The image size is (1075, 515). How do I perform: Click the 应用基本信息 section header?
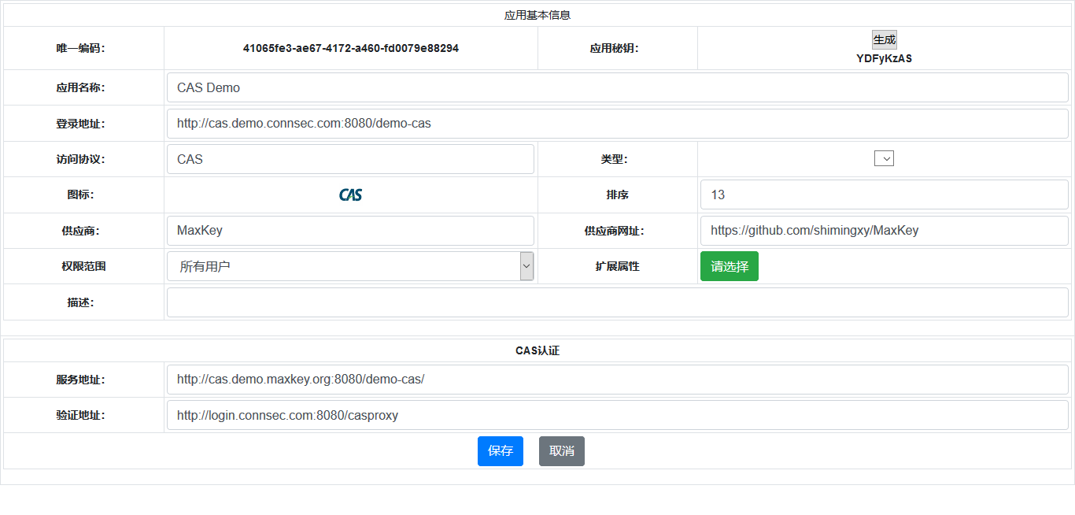click(537, 15)
